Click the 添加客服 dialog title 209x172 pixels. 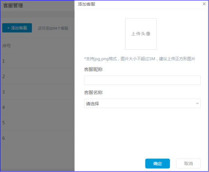tap(86, 4)
